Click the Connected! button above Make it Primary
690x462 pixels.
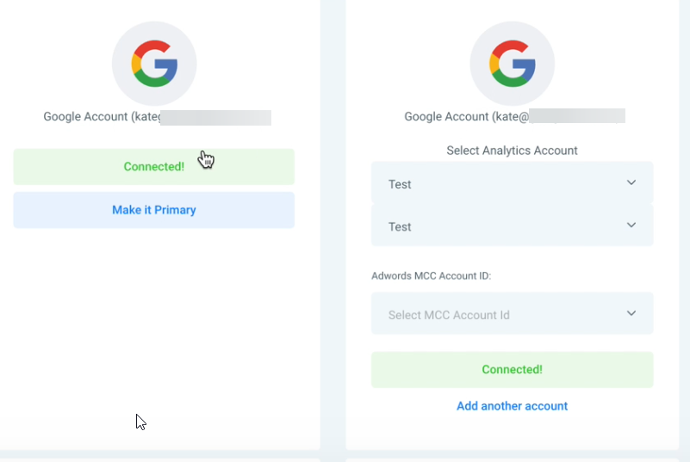pos(153,167)
